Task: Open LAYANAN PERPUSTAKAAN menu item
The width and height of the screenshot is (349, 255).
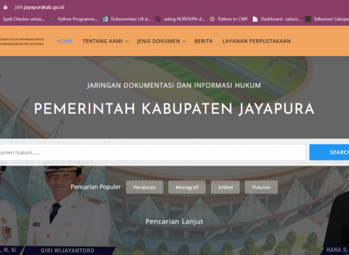Action: (x=256, y=41)
